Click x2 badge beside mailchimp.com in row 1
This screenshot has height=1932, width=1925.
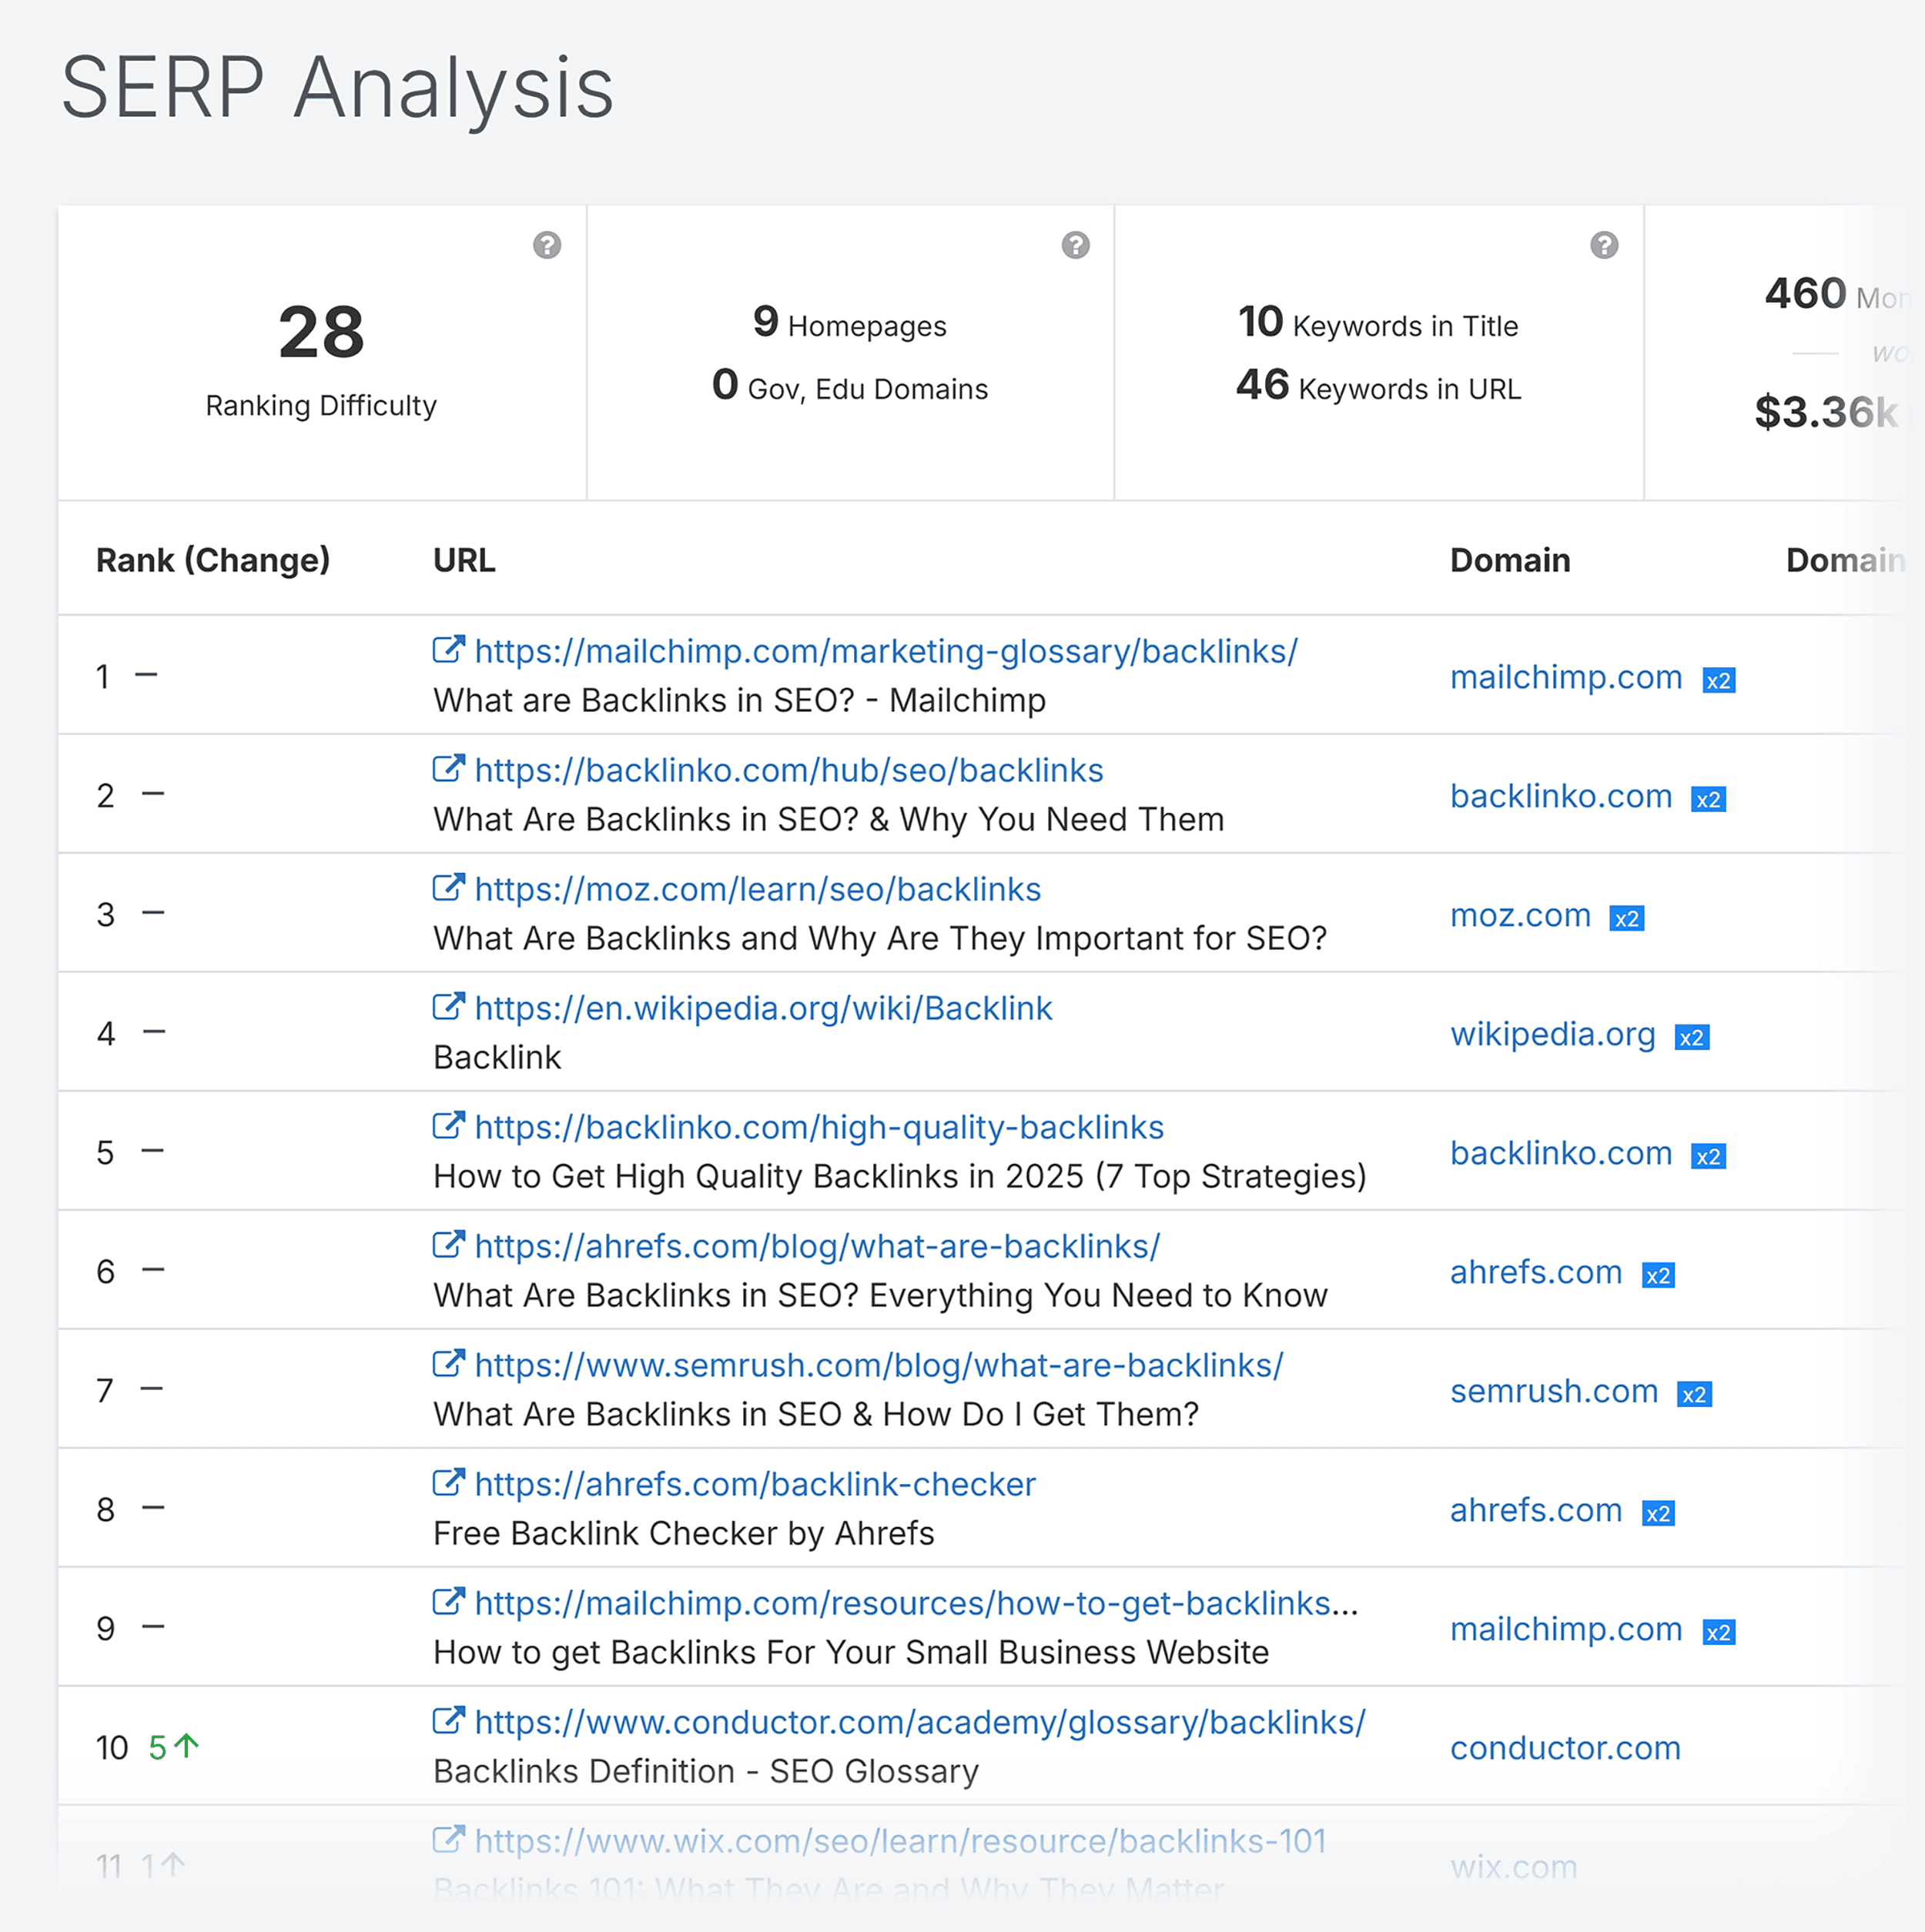pyautogui.click(x=1718, y=681)
